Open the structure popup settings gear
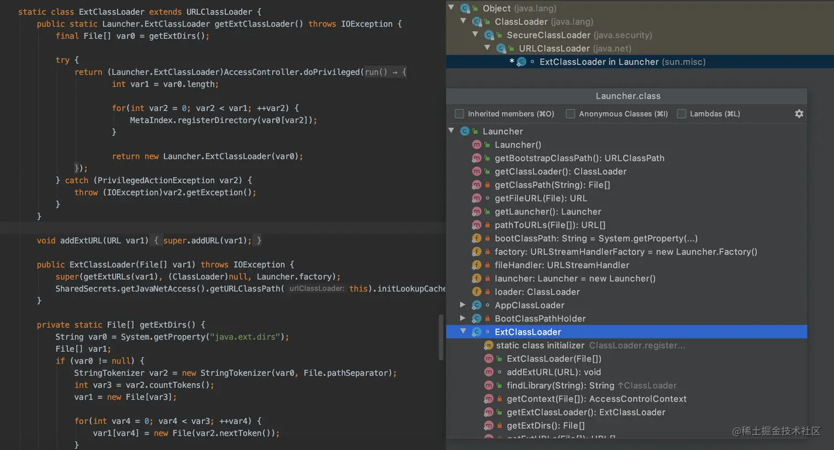Viewport: 834px width, 450px height. click(x=799, y=114)
